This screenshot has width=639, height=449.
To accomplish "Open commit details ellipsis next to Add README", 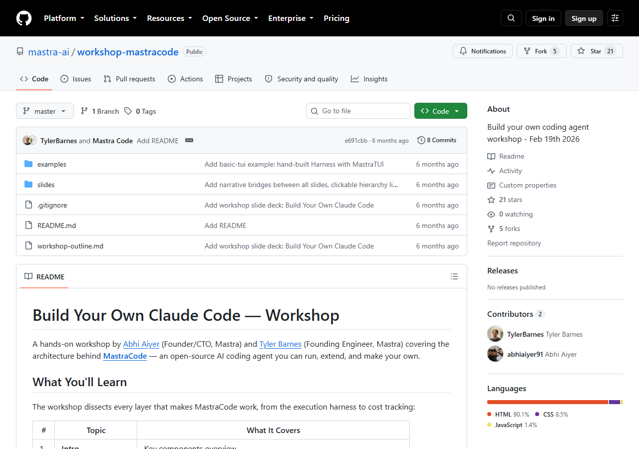I will [189, 141].
